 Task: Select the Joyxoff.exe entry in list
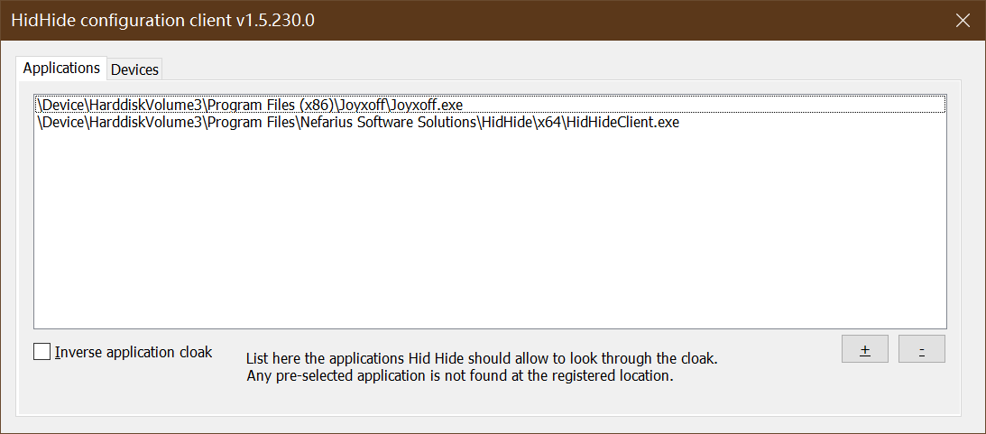coord(249,105)
